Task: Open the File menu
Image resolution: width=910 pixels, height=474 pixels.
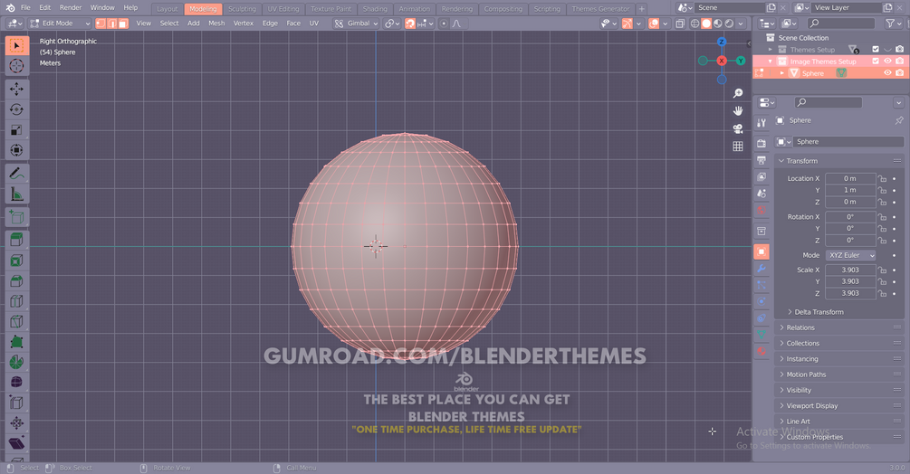Action: coord(25,7)
